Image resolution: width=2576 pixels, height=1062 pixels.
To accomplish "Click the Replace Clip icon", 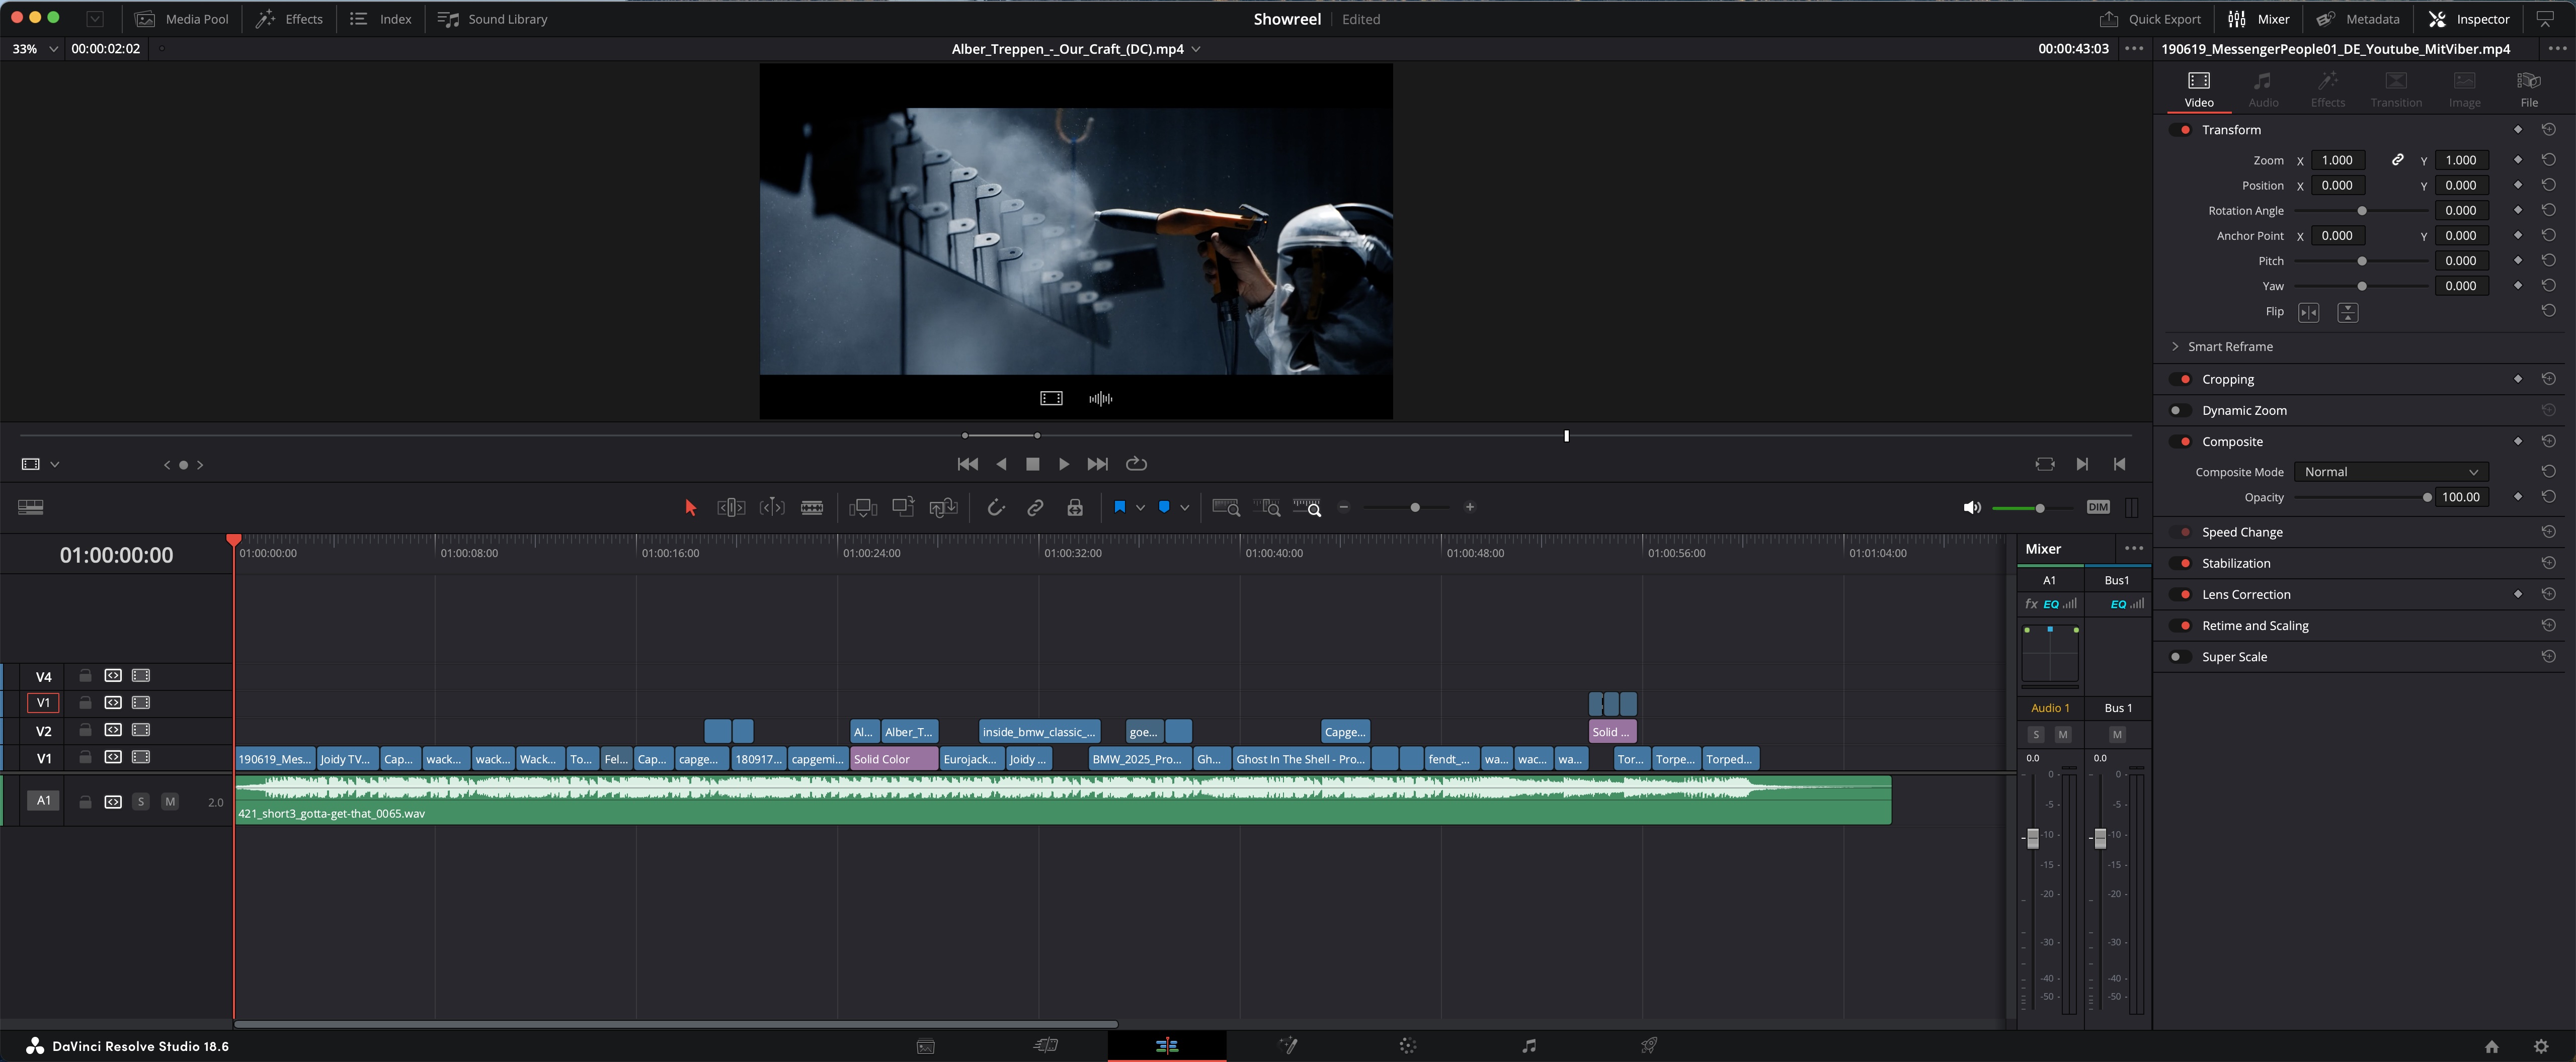I will 943,507.
